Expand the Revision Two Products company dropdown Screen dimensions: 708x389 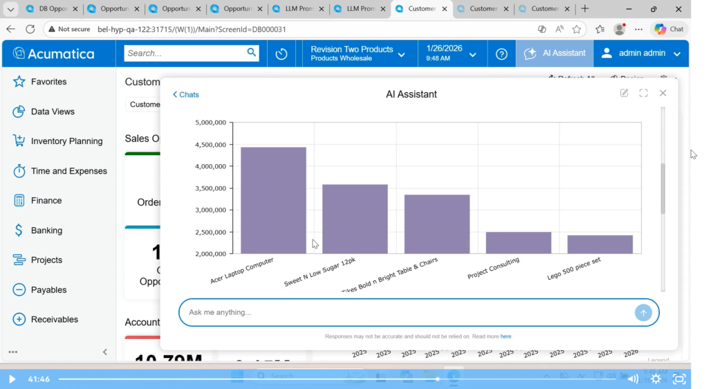click(x=360, y=53)
